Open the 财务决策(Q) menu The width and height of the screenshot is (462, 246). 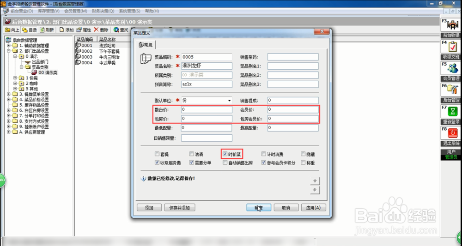(x=103, y=11)
